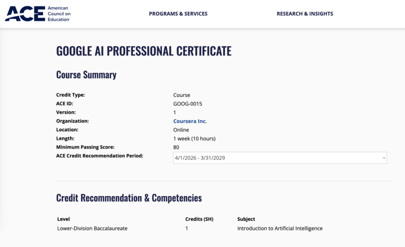Image resolution: width=405 pixels, height=247 pixels.
Task: Click the American Council on Education wordmark
Action: click(x=59, y=13)
